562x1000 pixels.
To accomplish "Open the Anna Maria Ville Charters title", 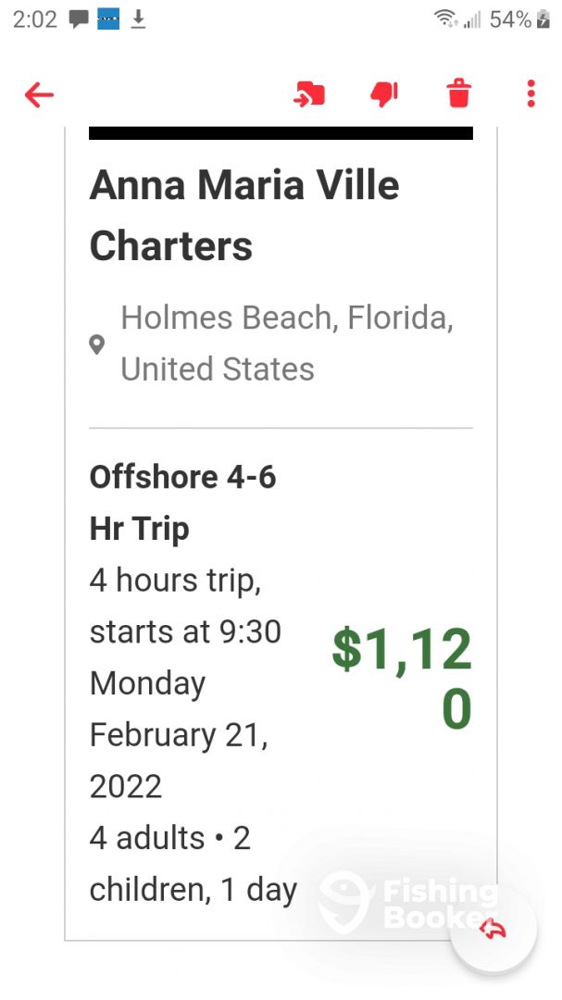I will (244, 216).
